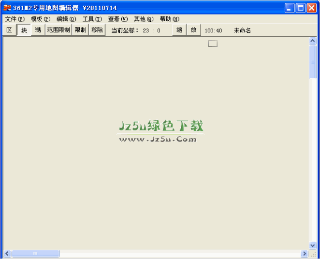320x259 pixels.
Task: Click the vertical scrollbar down arrow
Action: click(x=312, y=245)
